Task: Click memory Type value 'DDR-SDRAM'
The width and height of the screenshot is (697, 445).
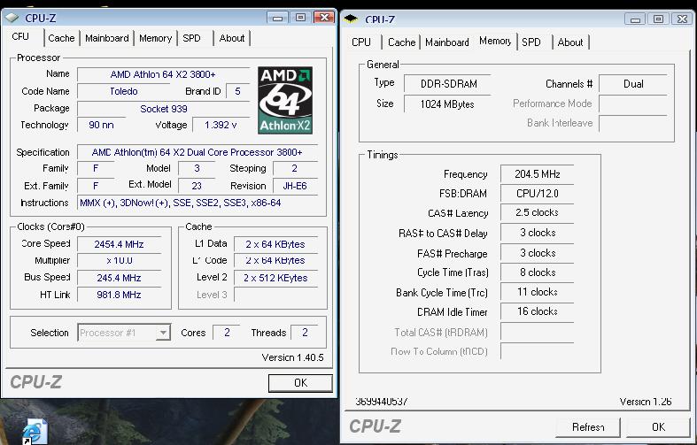Action: pyautogui.click(x=448, y=83)
